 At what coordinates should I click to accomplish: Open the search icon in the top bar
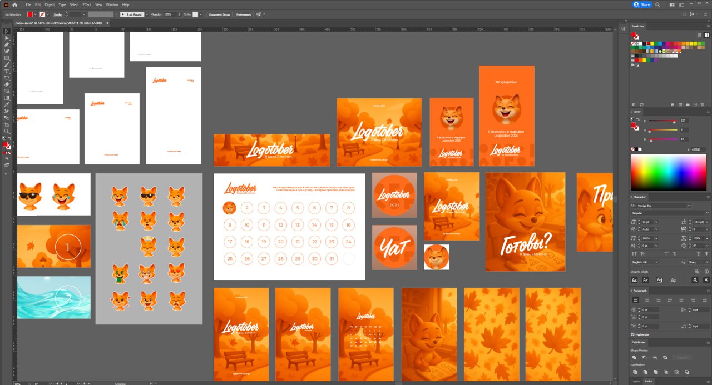pyautogui.click(x=657, y=4)
